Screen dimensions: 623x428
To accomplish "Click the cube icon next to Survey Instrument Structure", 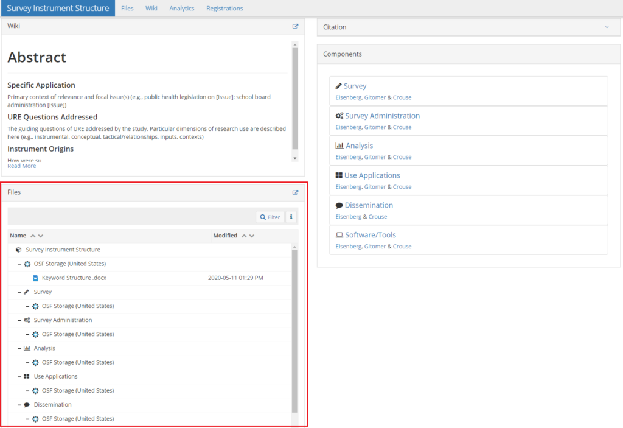I will click(x=18, y=250).
